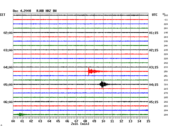Click the 'CET' header label
The width and height of the screenshot is (169, 128).
click(x=3, y=15)
